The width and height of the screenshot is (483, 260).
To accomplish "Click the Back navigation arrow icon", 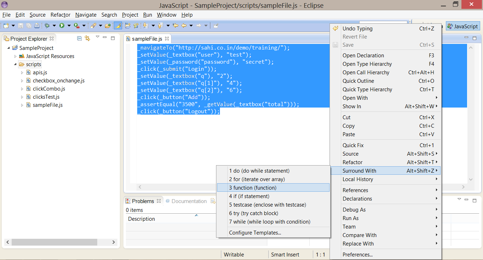I will (x=184, y=25).
